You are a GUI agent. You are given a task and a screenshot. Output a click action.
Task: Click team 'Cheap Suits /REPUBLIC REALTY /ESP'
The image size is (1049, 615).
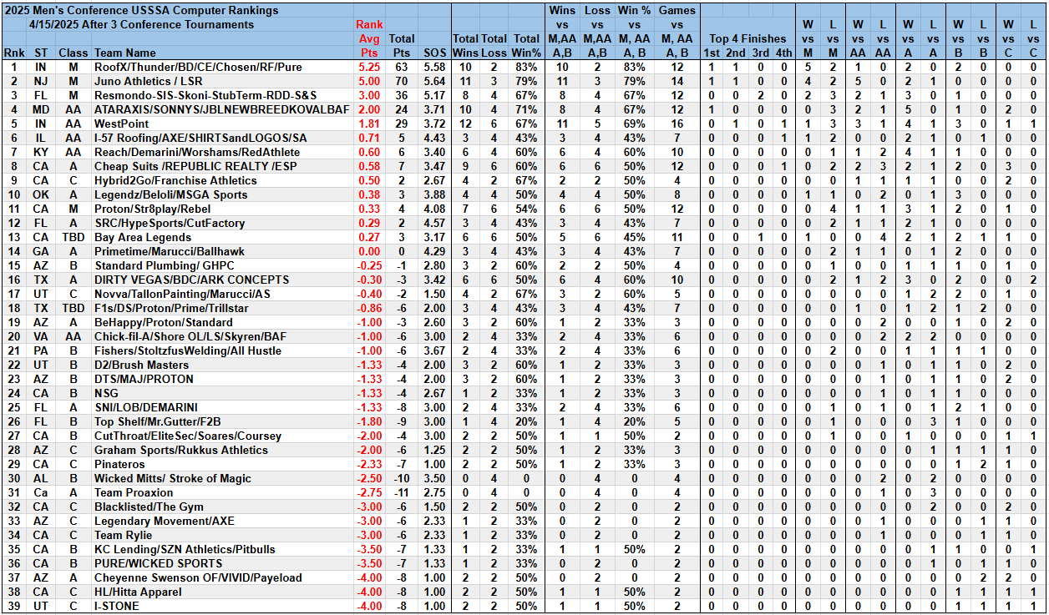coord(195,166)
